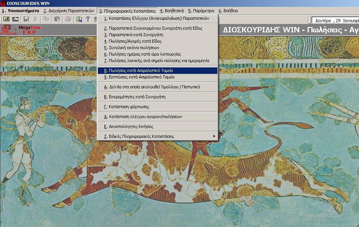Choose Εκκρεμότητες κατά Συνεργάτη
The width and height of the screenshot is (359, 227).
click(x=158, y=97)
